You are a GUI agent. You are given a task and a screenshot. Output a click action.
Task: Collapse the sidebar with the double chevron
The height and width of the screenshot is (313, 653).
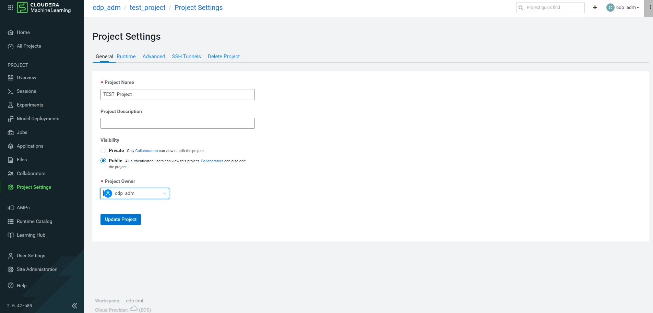click(x=74, y=306)
